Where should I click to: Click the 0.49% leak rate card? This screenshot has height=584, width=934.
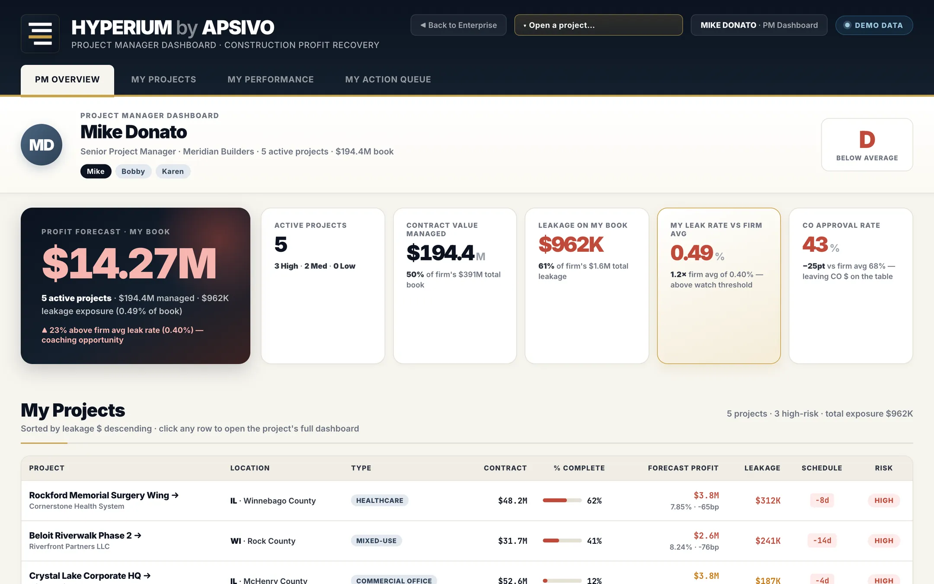coord(719,286)
